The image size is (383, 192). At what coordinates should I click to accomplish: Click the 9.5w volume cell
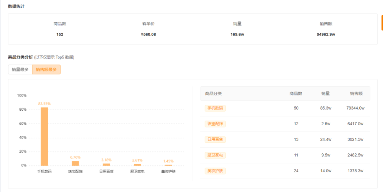coord(326,155)
